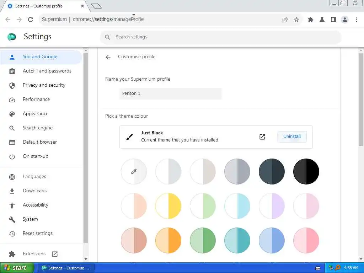
Task: Focus the Search settings field
Action: (x=220, y=37)
